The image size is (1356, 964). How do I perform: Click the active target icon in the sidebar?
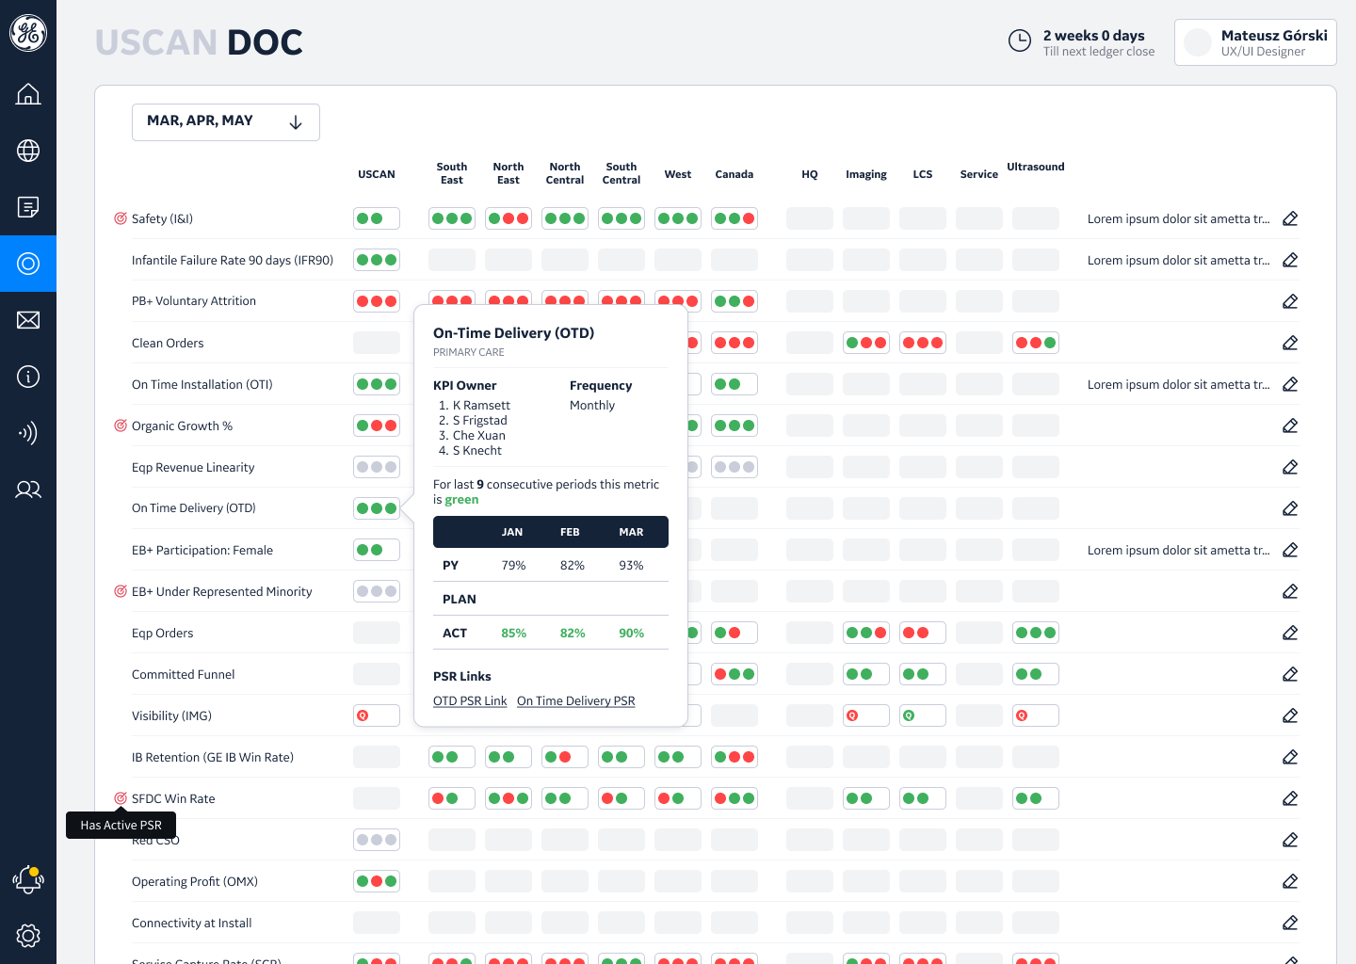click(28, 264)
